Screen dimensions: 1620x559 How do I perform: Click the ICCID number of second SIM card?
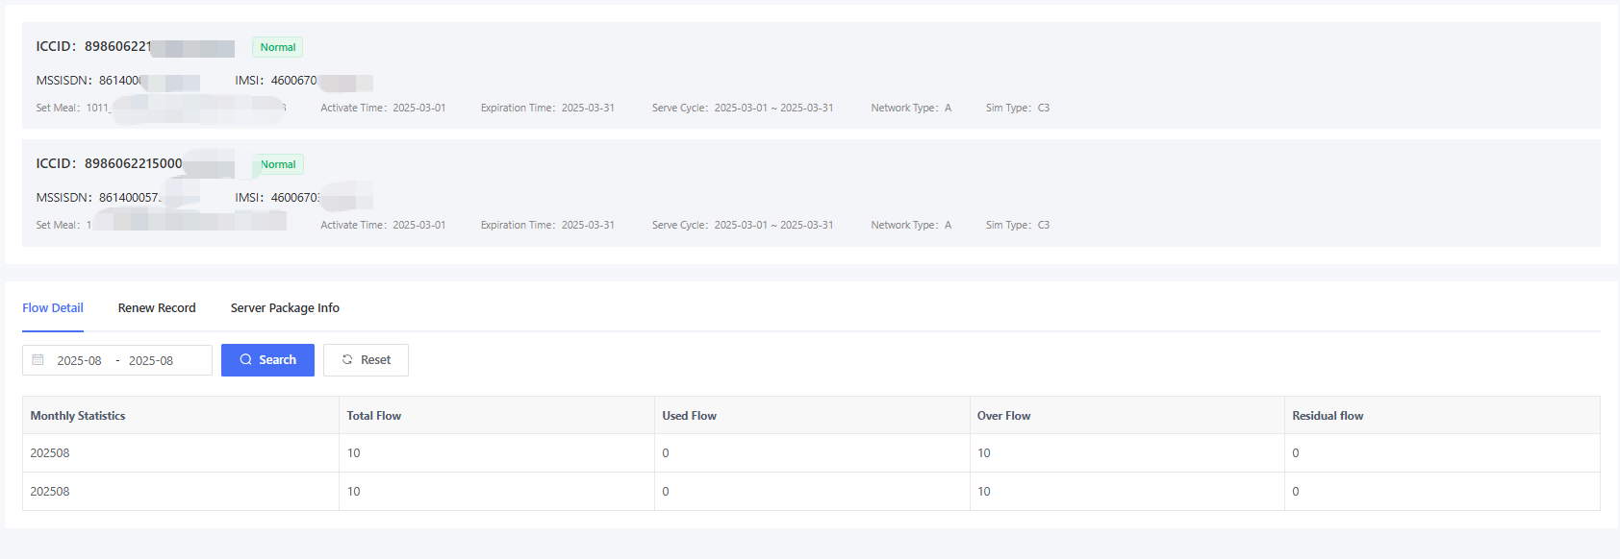[x=133, y=164]
